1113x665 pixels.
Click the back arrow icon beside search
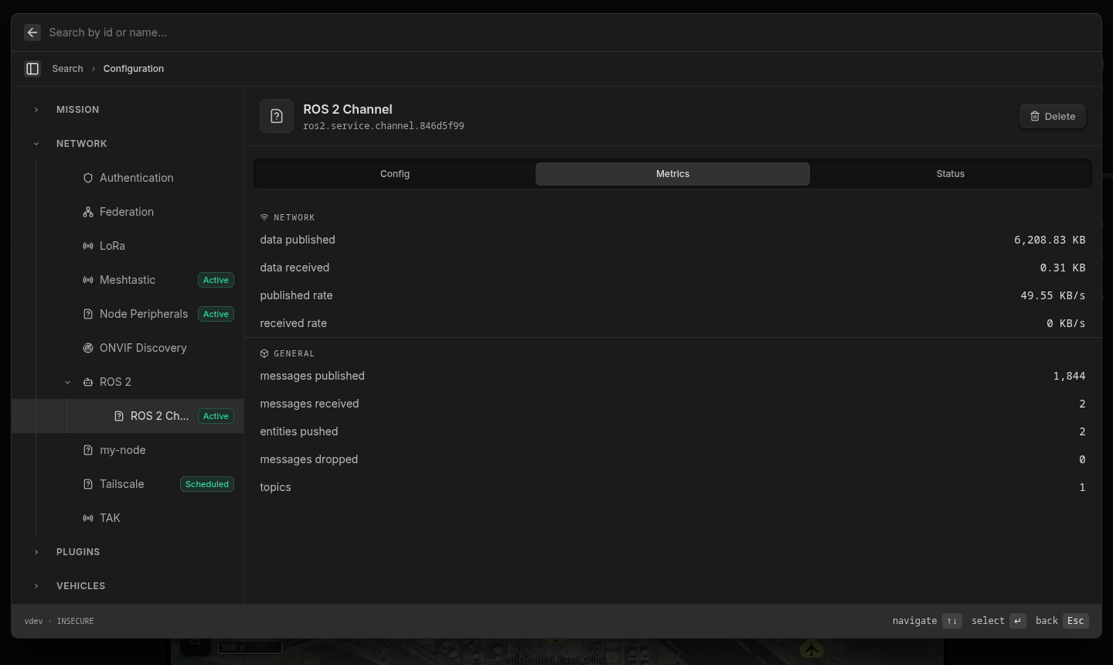pos(32,32)
